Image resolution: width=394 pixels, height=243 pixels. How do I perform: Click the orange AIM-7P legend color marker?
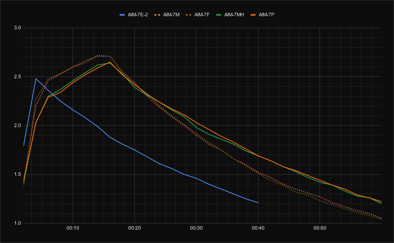point(253,15)
